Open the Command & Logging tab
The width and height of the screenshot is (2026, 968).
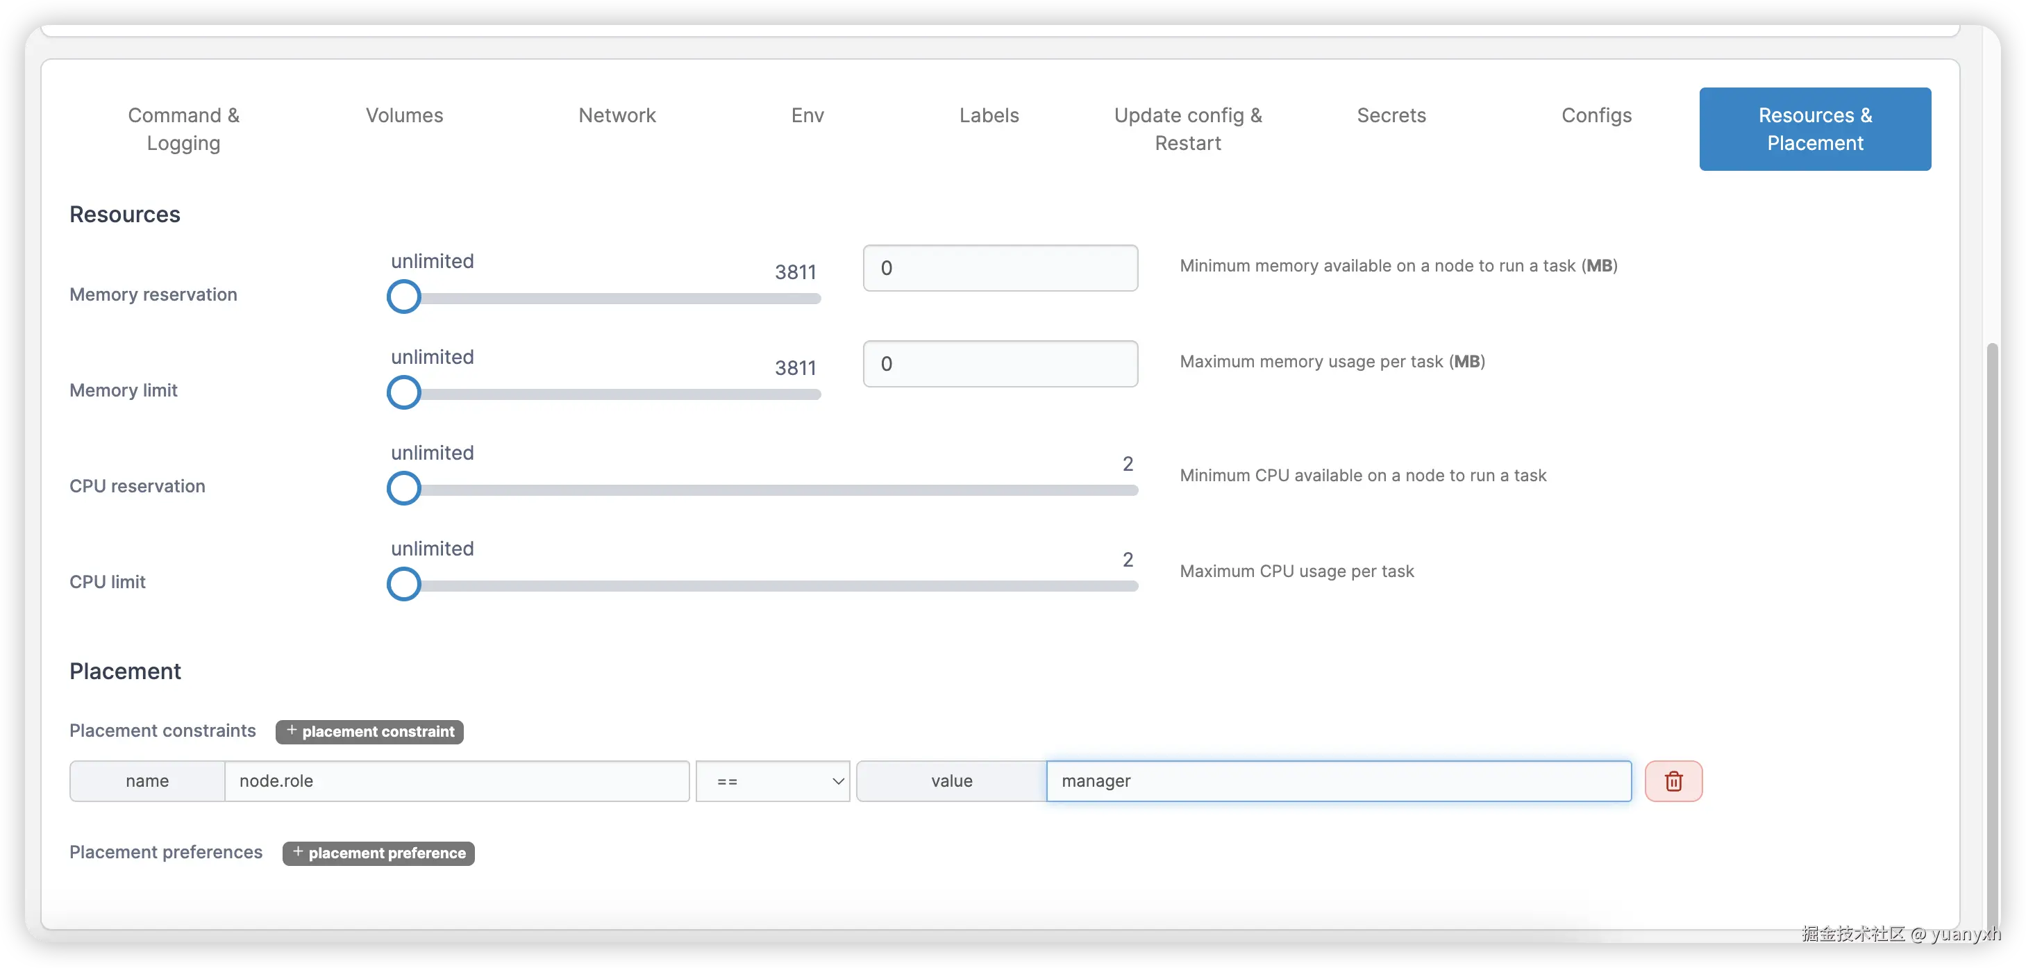[x=184, y=129]
